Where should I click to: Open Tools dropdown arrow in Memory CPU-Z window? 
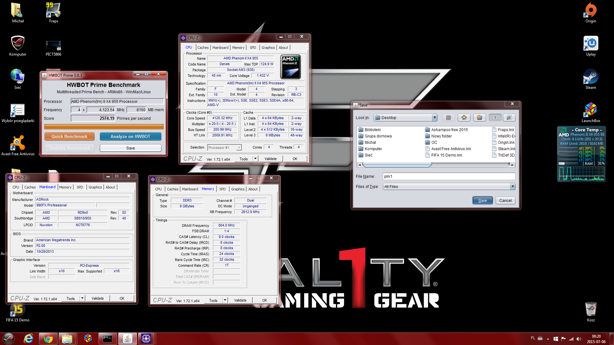click(x=225, y=300)
